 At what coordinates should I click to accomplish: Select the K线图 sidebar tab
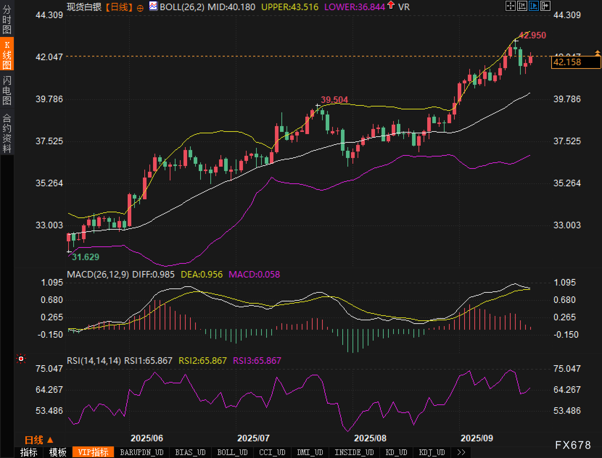(7, 55)
